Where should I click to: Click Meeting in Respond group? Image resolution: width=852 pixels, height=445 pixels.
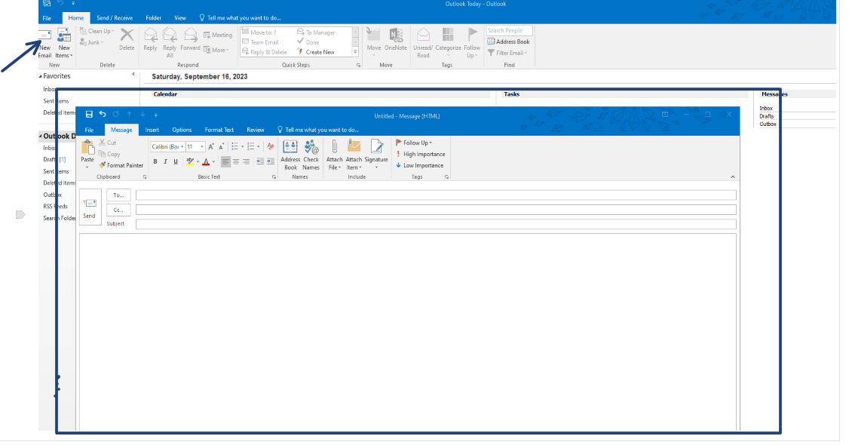point(218,35)
